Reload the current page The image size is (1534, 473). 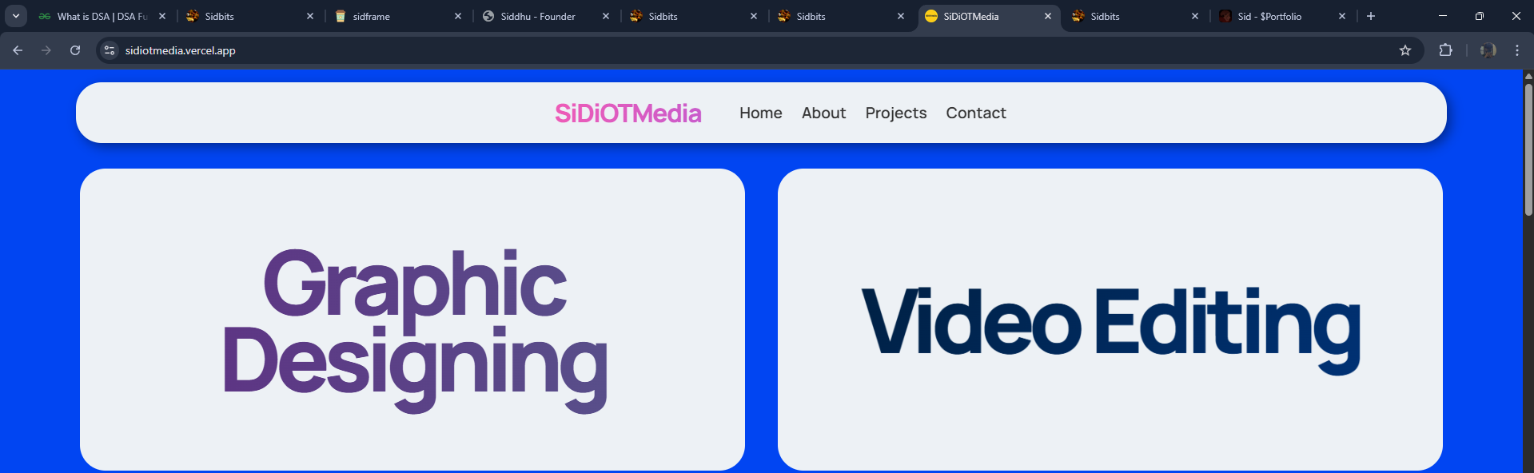pyautogui.click(x=75, y=50)
